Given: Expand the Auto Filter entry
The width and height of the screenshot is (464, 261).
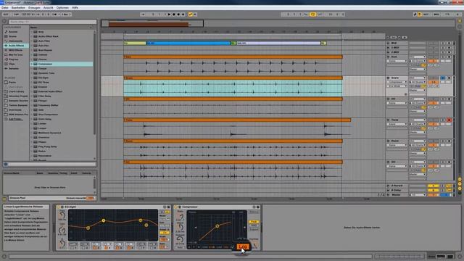Looking at the screenshot, I should click(x=31, y=41).
